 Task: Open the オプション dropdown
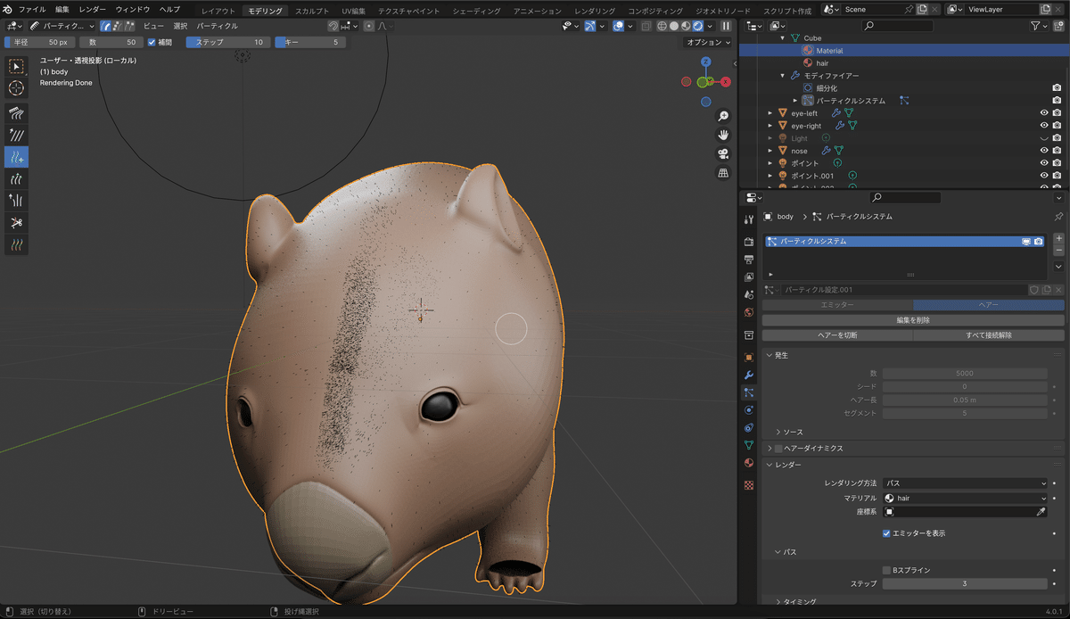point(709,42)
